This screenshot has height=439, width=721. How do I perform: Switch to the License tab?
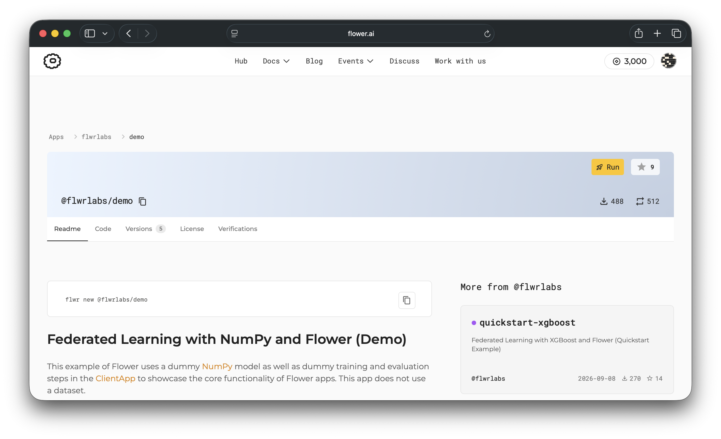coord(192,229)
